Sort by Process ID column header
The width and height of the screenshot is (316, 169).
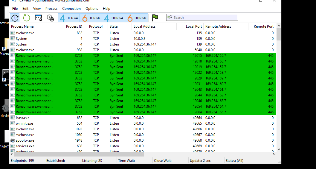pyautogui.click(x=69, y=26)
